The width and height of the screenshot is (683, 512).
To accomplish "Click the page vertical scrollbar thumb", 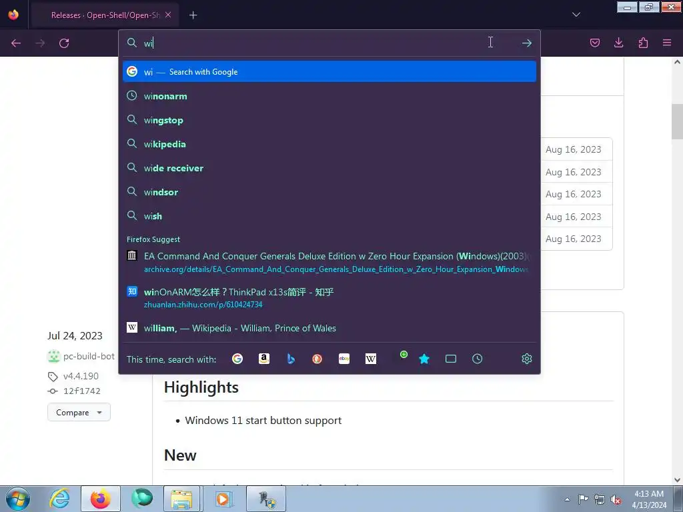I will 677,121.
